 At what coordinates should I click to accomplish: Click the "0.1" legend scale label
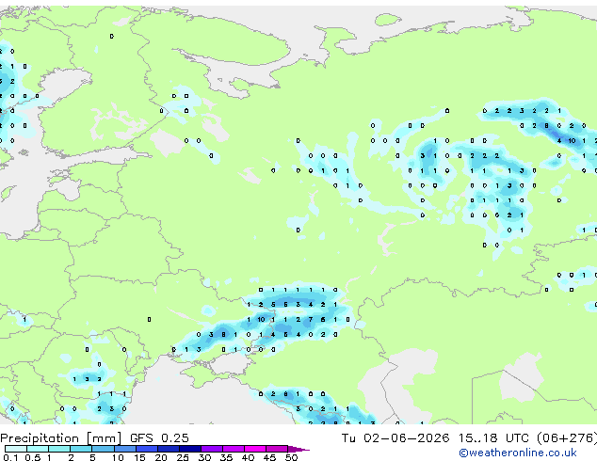10,457
